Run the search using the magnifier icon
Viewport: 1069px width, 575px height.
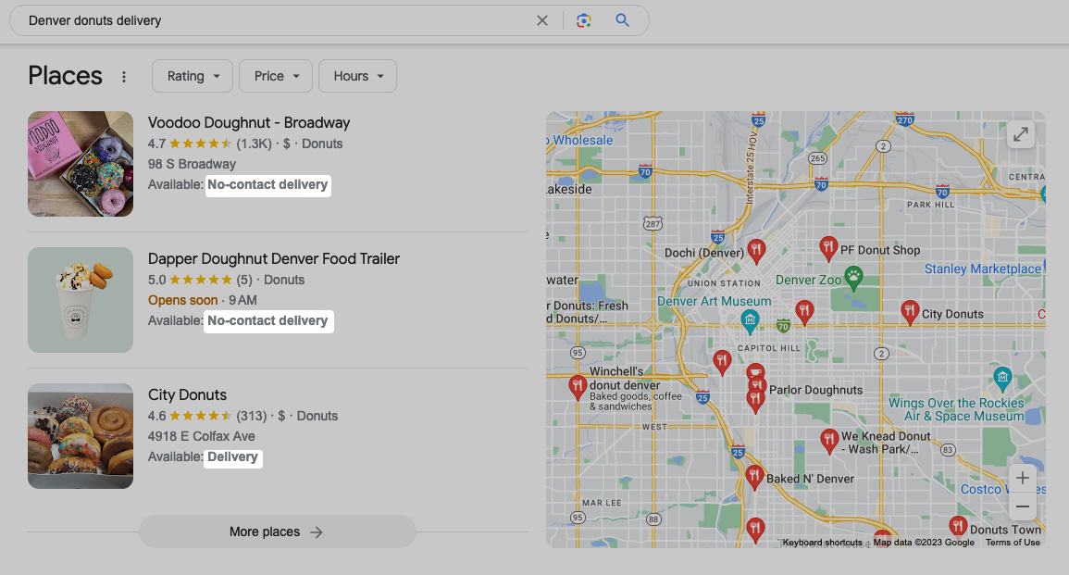[x=621, y=19]
